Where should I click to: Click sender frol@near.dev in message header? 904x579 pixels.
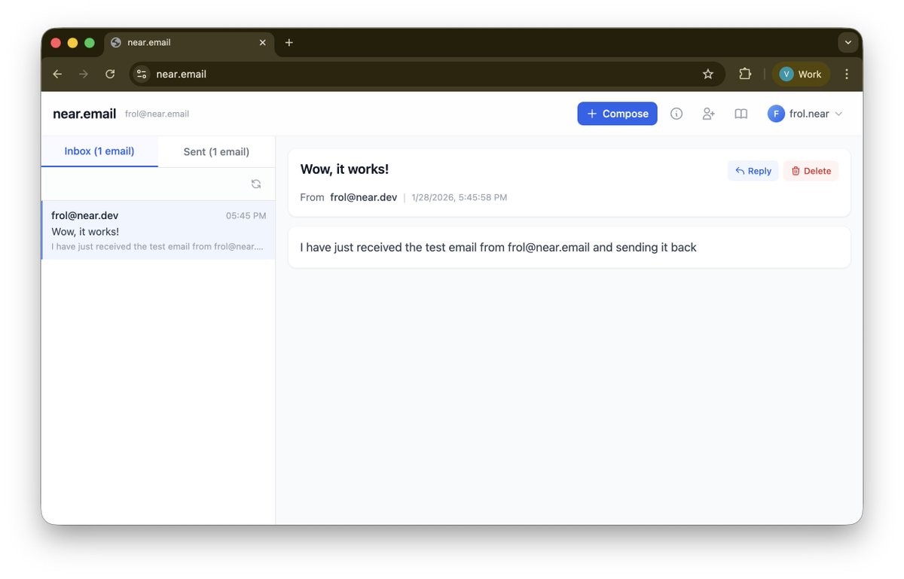pyautogui.click(x=364, y=197)
